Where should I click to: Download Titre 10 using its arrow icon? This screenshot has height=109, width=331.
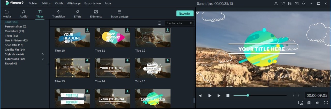tap(87, 30)
